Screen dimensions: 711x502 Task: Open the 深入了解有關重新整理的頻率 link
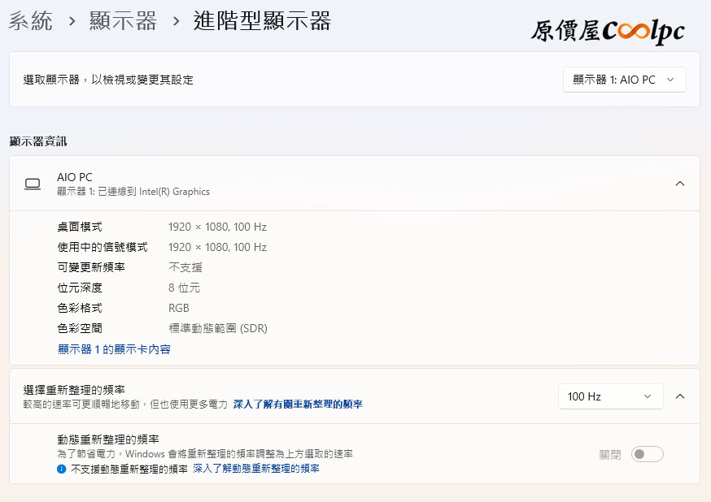(298, 404)
